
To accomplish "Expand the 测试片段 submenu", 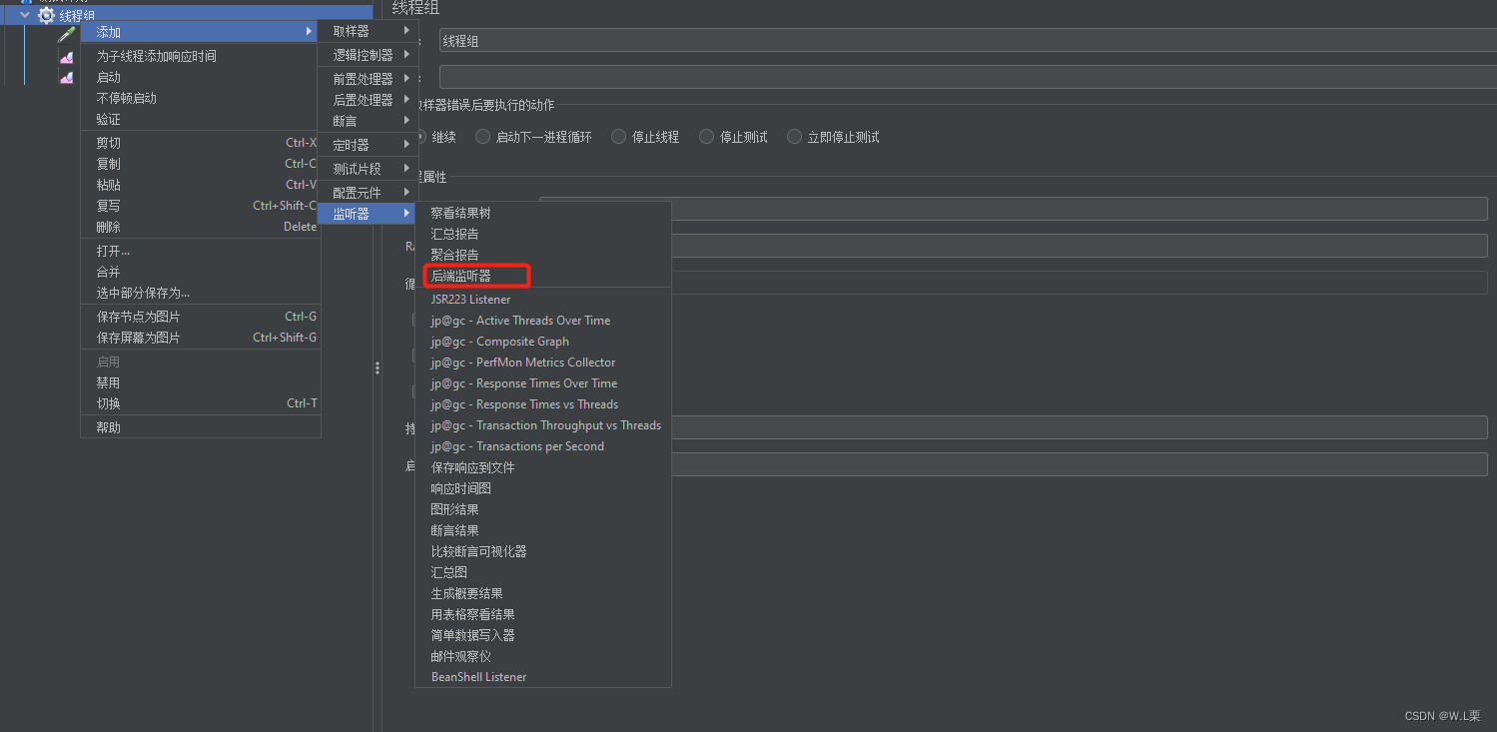I will [x=367, y=169].
